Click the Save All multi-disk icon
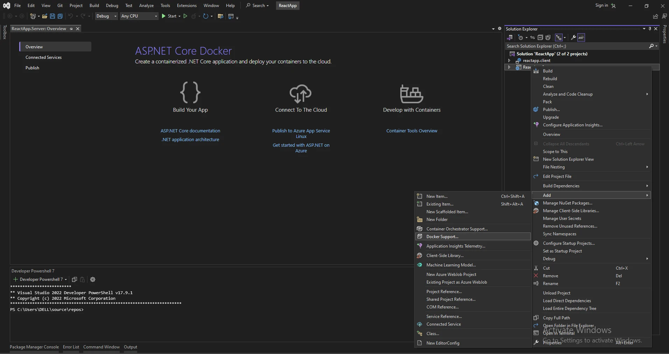Image resolution: width=669 pixels, height=354 pixels. (60, 16)
